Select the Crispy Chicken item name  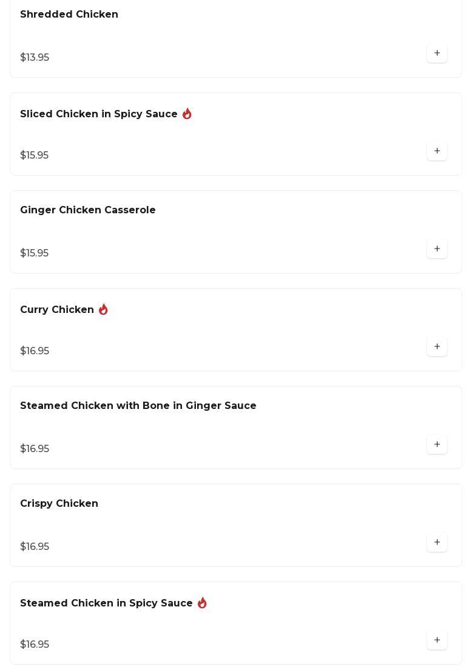(x=59, y=504)
